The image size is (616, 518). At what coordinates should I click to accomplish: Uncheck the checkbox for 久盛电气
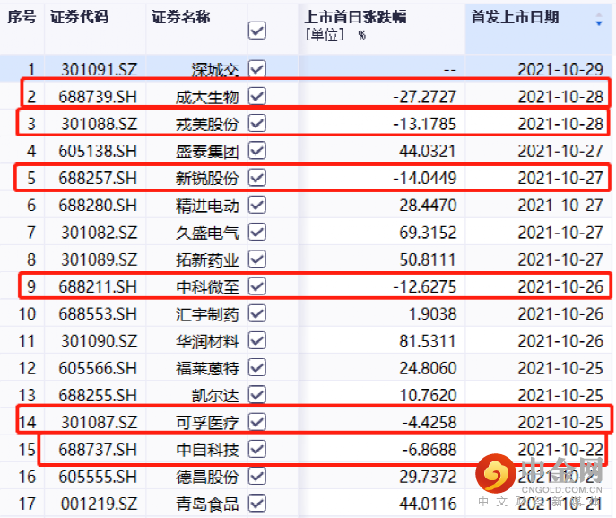tap(257, 232)
